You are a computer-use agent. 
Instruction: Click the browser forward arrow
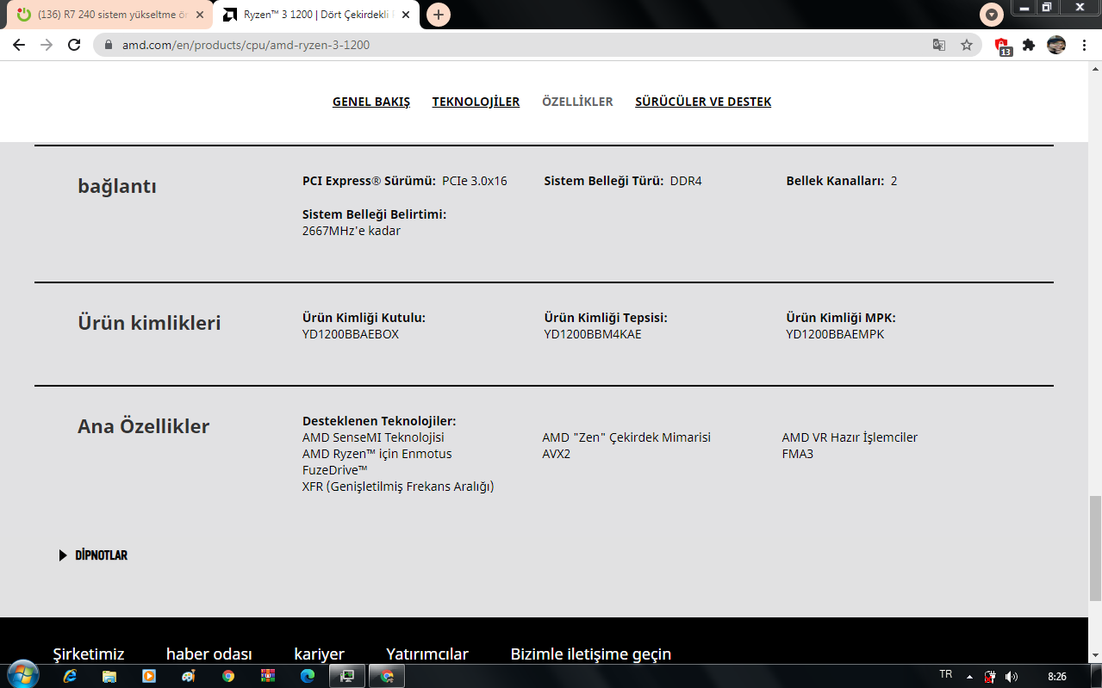click(x=47, y=45)
